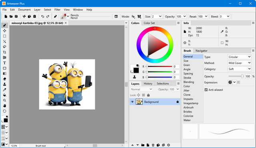Toggle Lock transparency square icon
The width and height of the screenshot is (256, 148).
click(143, 95)
